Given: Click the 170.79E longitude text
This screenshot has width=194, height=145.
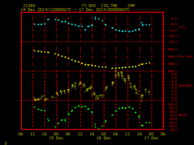Looking at the screenshot, I should (x=109, y=6).
